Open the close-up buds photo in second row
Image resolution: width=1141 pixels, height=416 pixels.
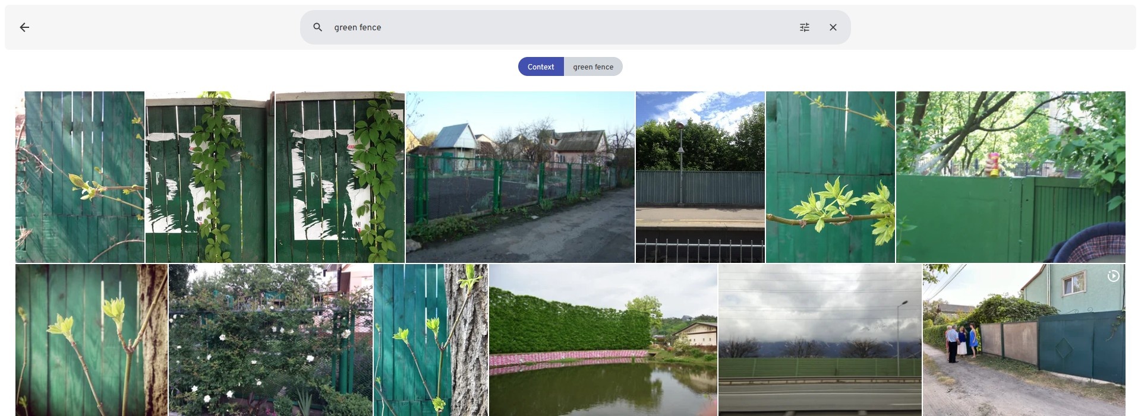[x=92, y=340]
